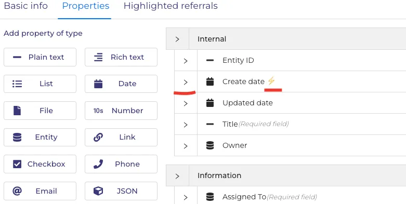Expand the Information group chevron
Screen dimensions: 406x204
(177, 176)
